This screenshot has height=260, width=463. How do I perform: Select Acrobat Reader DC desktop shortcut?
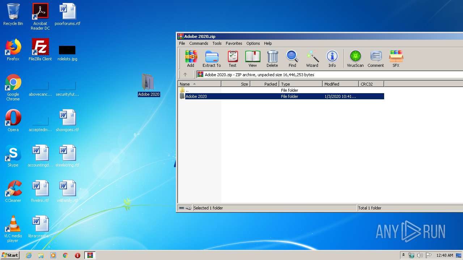(40, 17)
